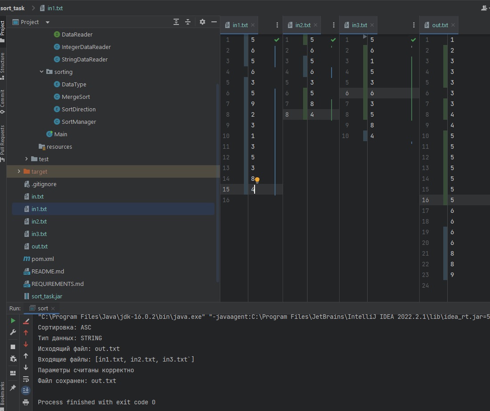Open the Project view dropdown
This screenshot has width=490, height=411.
coord(48,22)
